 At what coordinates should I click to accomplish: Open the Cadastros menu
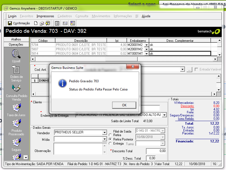point(65,16)
